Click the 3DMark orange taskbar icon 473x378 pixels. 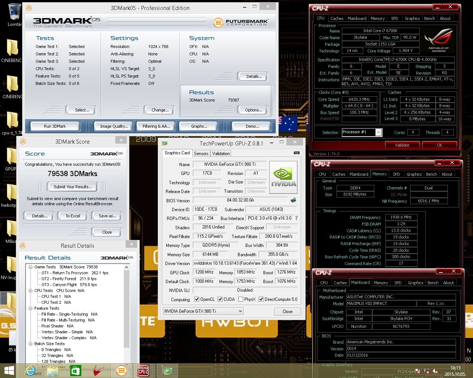click(121, 371)
